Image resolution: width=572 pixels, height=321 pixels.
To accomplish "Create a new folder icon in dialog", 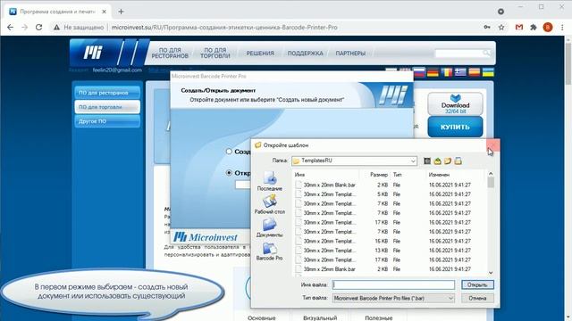I will [x=448, y=160].
